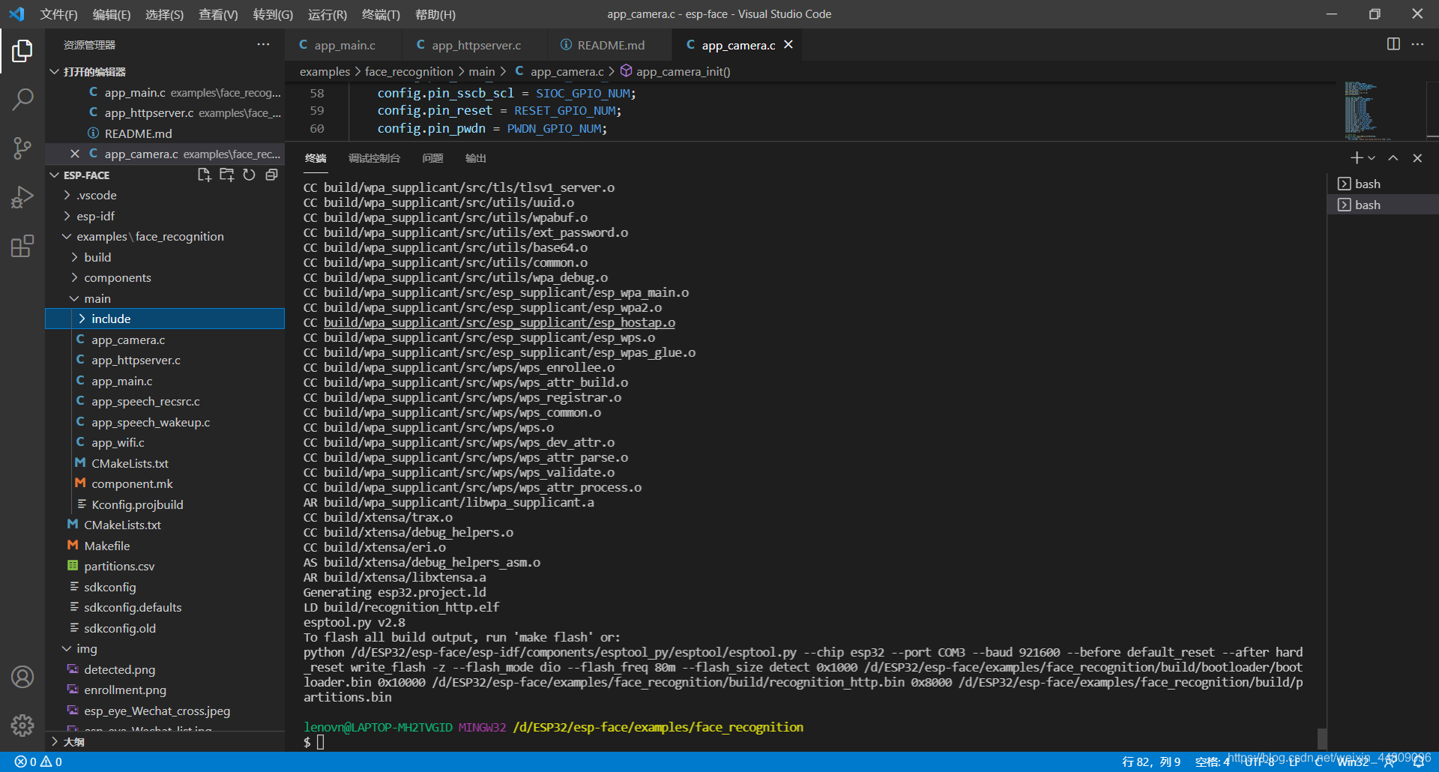Open the File (文件) menu
This screenshot has height=772, width=1439.
[x=58, y=14]
